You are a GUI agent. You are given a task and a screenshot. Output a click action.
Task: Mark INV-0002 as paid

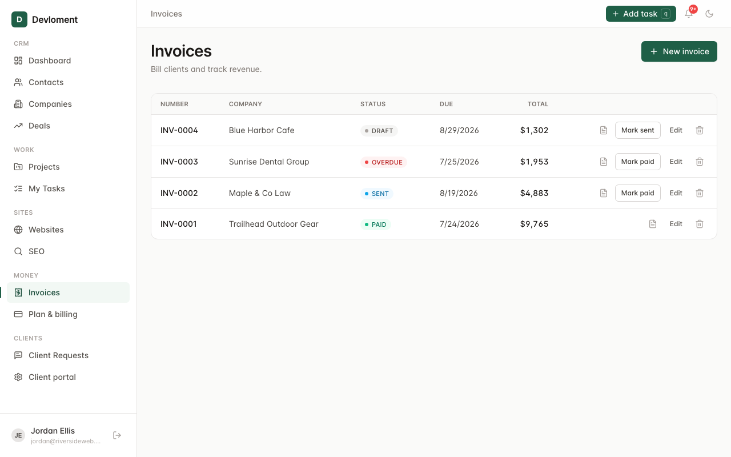pos(638,193)
